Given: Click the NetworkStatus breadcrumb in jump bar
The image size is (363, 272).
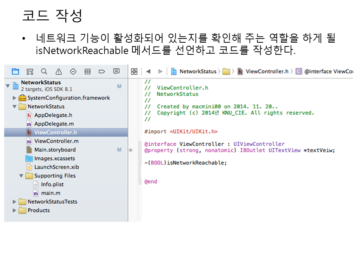Looking at the screenshot, I should pyautogui.click(x=197, y=71).
